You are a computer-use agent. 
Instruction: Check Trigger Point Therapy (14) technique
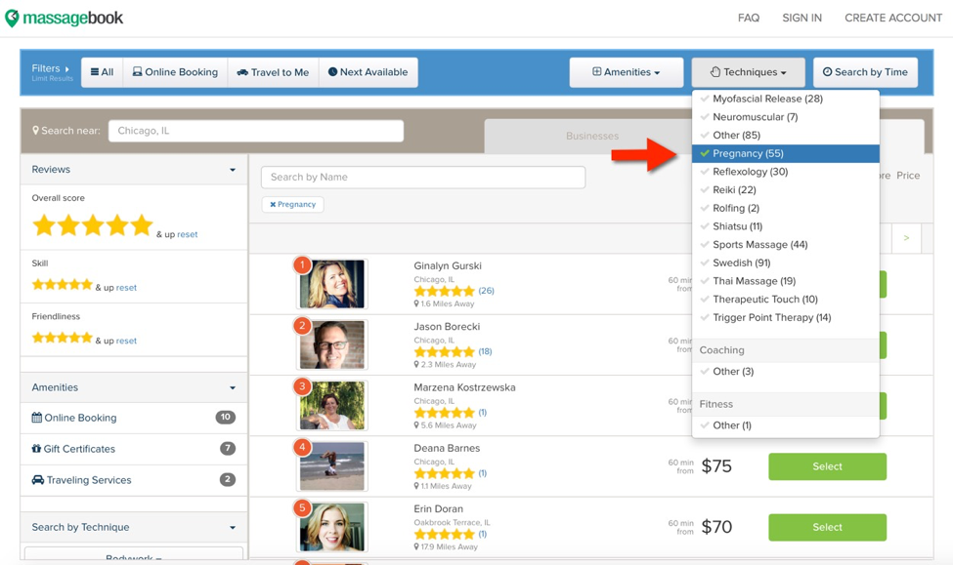pos(785,317)
